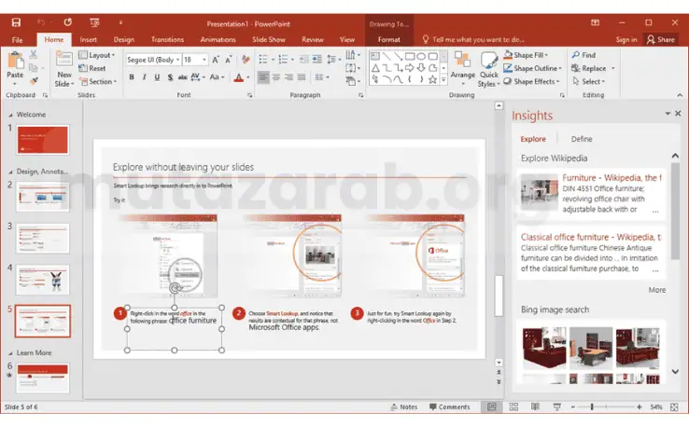
Task: Insert a New Slide
Action: coord(63,65)
